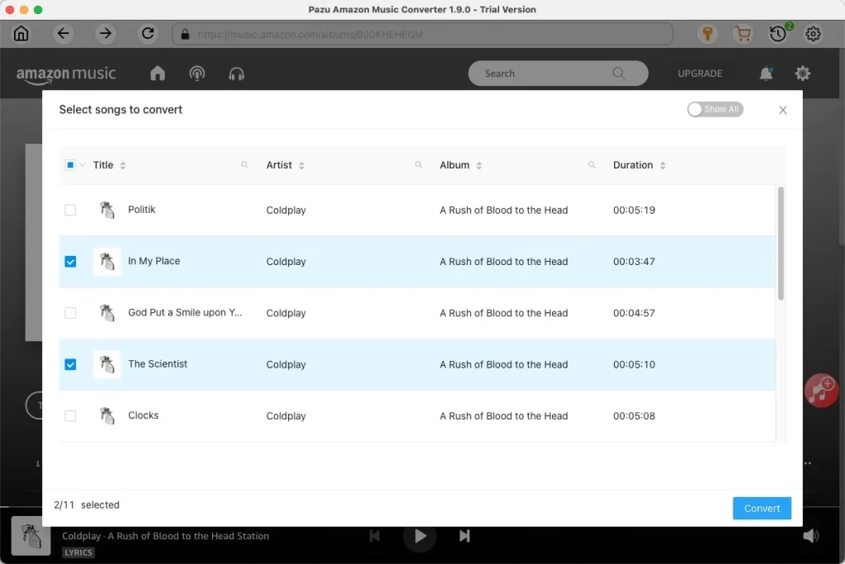Click the shopping cart purchase icon

click(x=742, y=34)
